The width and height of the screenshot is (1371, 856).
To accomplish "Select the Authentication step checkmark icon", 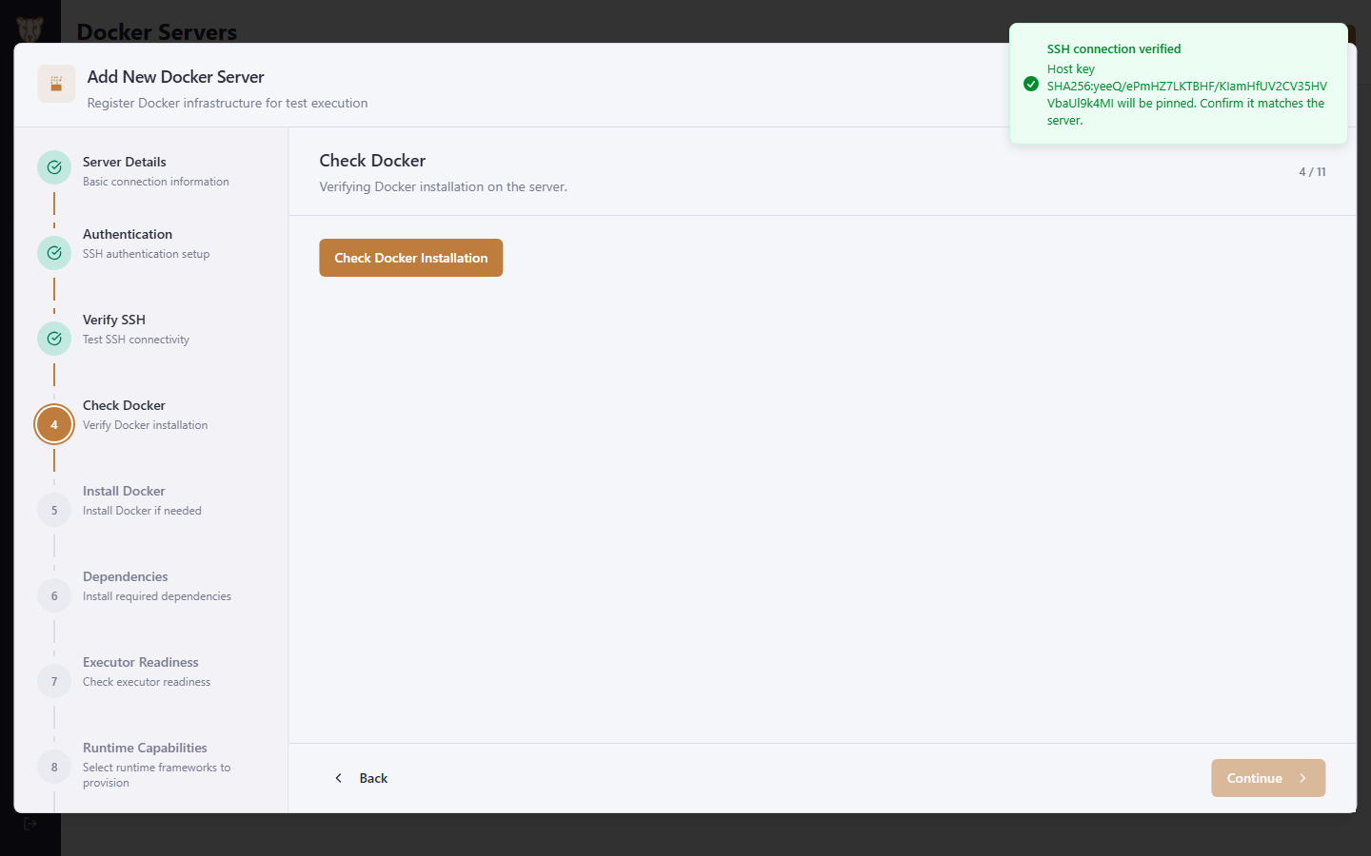I will point(54,253).
